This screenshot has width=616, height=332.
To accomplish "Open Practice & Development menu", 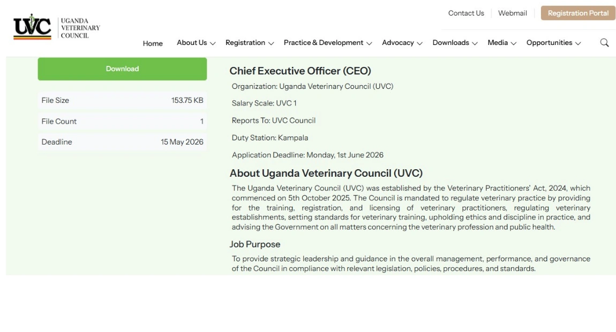I will [324, 42].
